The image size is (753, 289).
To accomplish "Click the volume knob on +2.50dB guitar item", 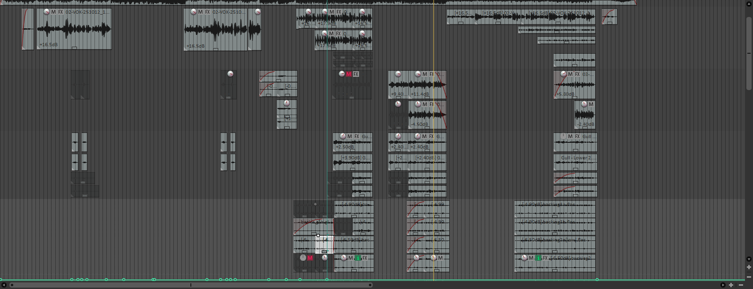I will pyautogui.click(x=343, y=136).
